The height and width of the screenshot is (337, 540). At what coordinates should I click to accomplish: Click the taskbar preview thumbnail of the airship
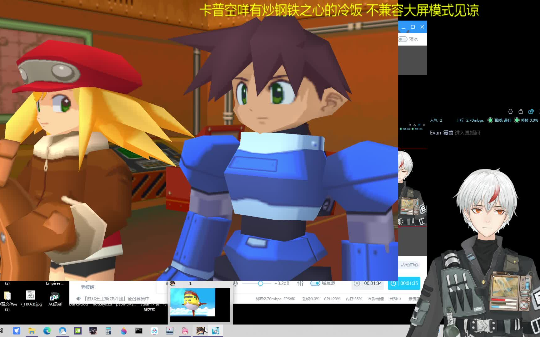[x=200, y=305]
